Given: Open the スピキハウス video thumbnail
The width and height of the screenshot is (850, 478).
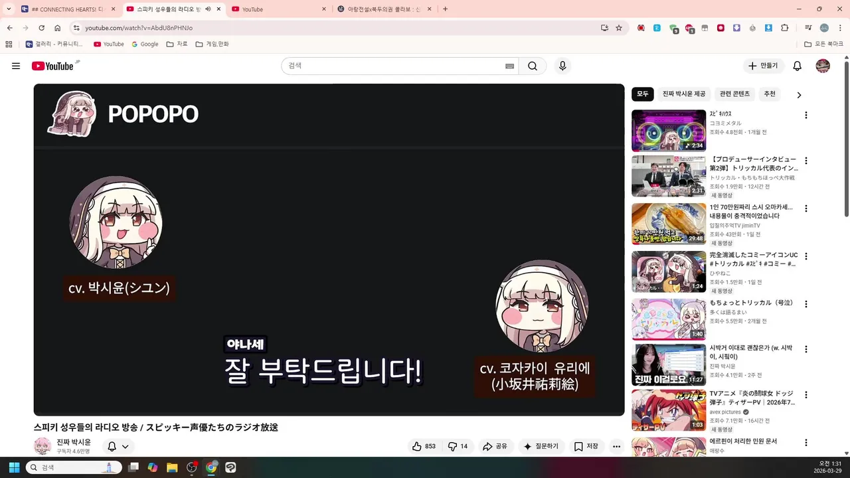Looking at the screenshot, I should 669,131.
